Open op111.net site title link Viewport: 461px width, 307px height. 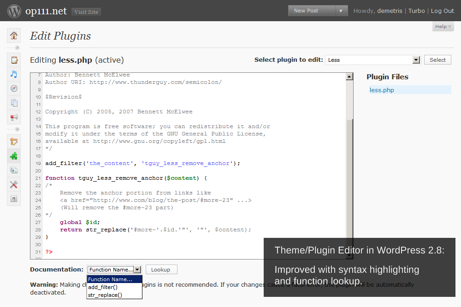click(x=46, y=11)
